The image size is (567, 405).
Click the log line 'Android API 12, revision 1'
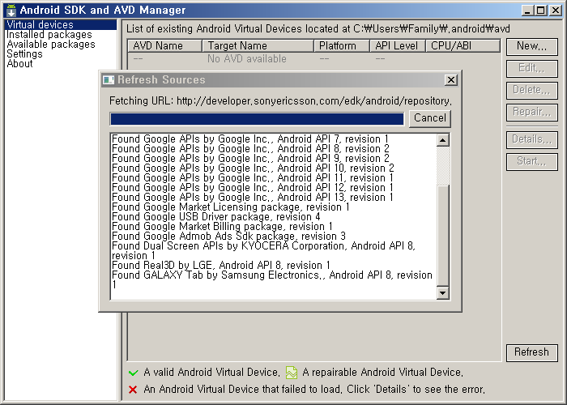253,188
